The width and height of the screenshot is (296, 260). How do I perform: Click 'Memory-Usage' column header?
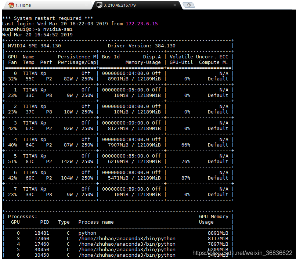[143, 62]
